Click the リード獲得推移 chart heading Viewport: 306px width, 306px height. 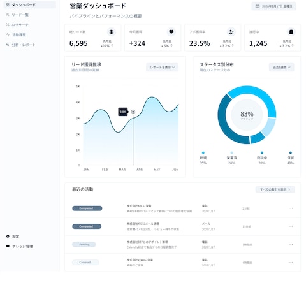(86, 64)
